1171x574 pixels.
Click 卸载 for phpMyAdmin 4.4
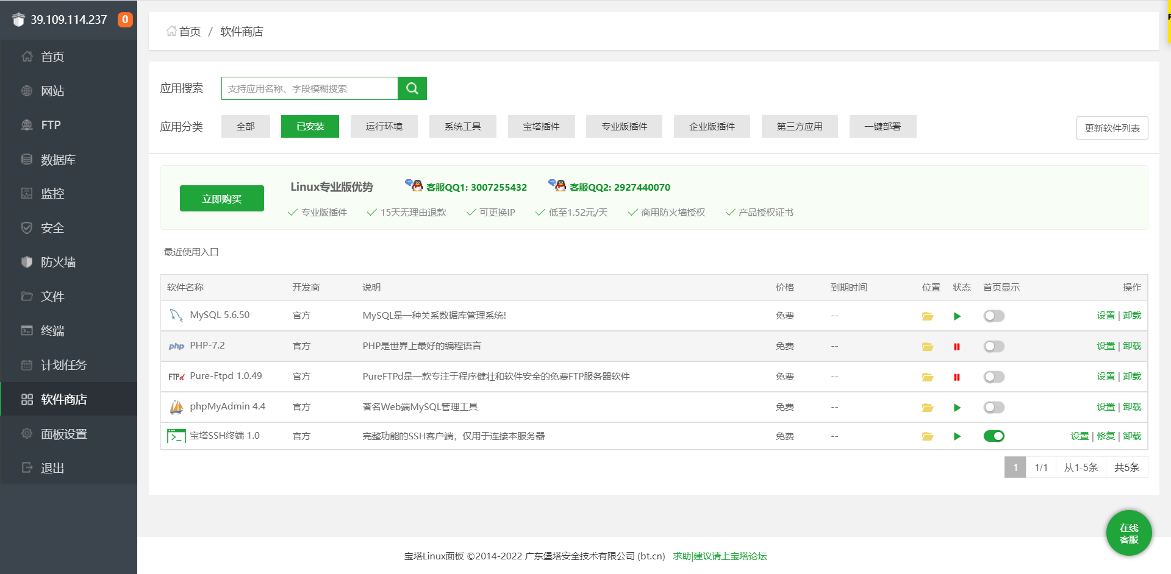(1132, 407)
